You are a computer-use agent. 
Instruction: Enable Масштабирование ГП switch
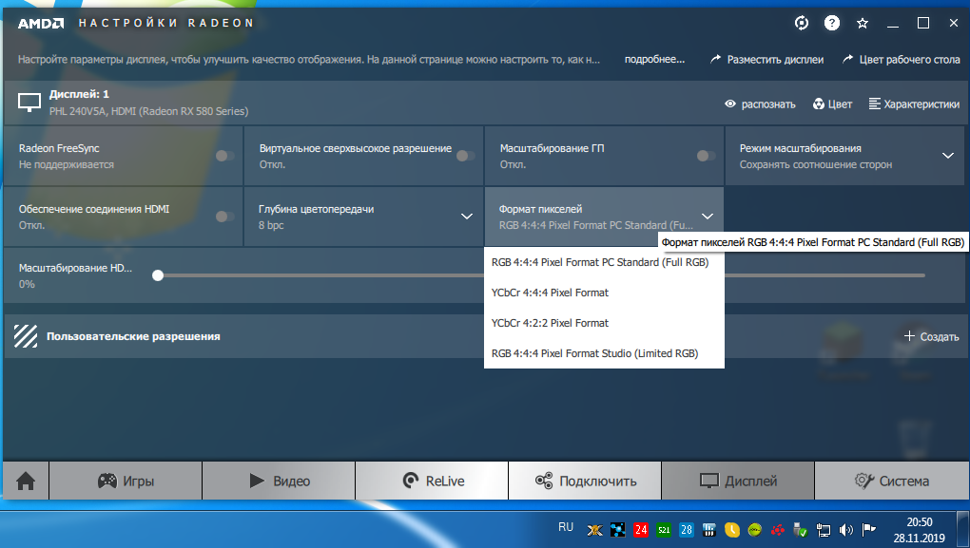pyautogui.click(x=706, y=156)
